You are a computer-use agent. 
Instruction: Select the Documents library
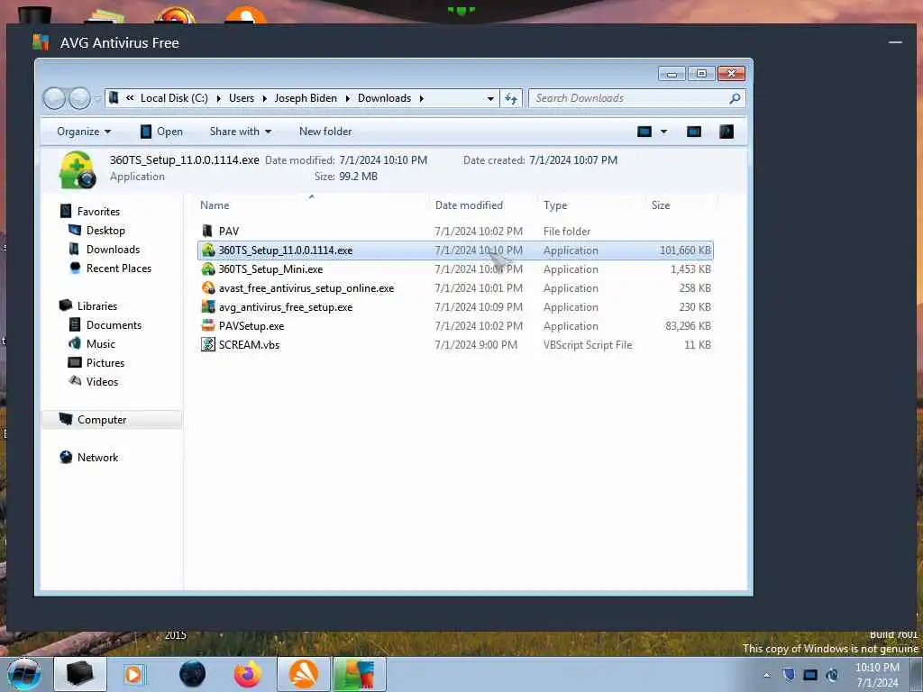114,324
